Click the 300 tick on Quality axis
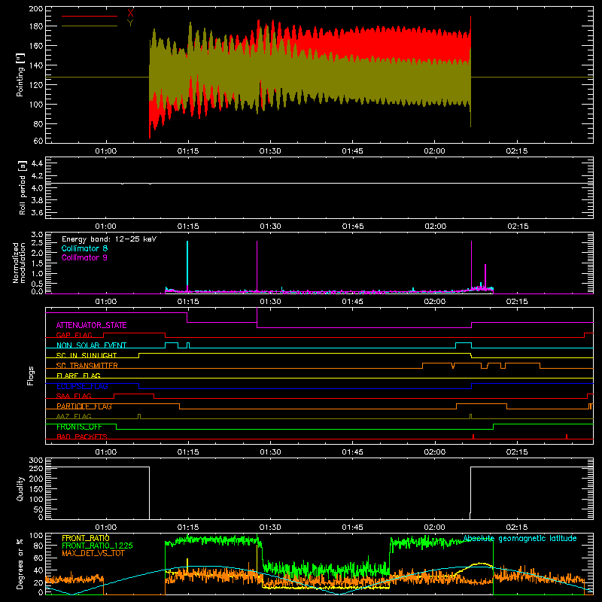This screenshot has width=602, height=602. (36, 461)
